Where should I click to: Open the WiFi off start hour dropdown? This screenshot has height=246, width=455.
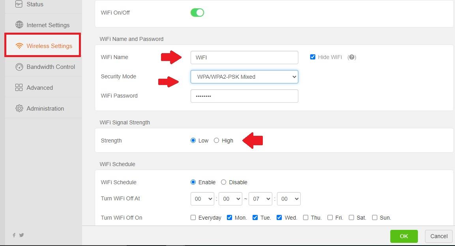click(202, 199)
